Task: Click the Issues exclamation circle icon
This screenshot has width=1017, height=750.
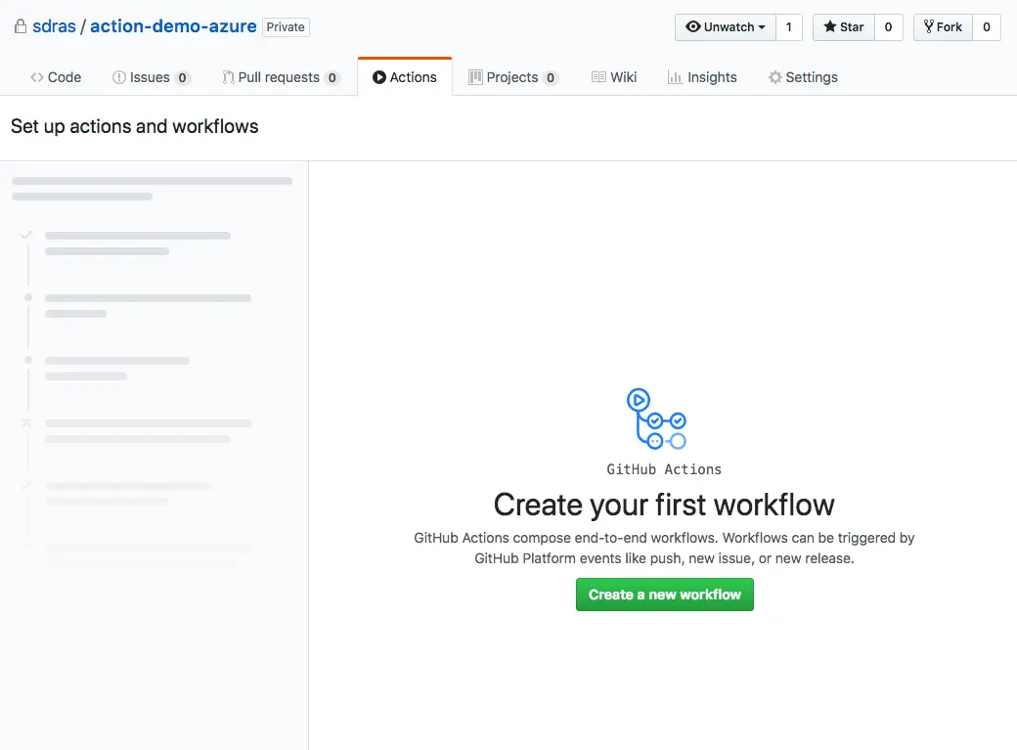Action: [x=119, y=77]
